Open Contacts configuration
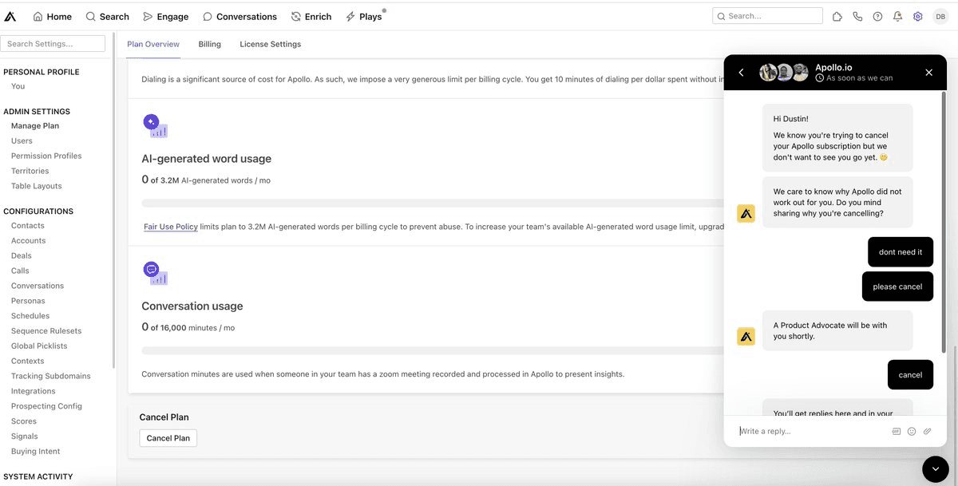 point(28,226)
